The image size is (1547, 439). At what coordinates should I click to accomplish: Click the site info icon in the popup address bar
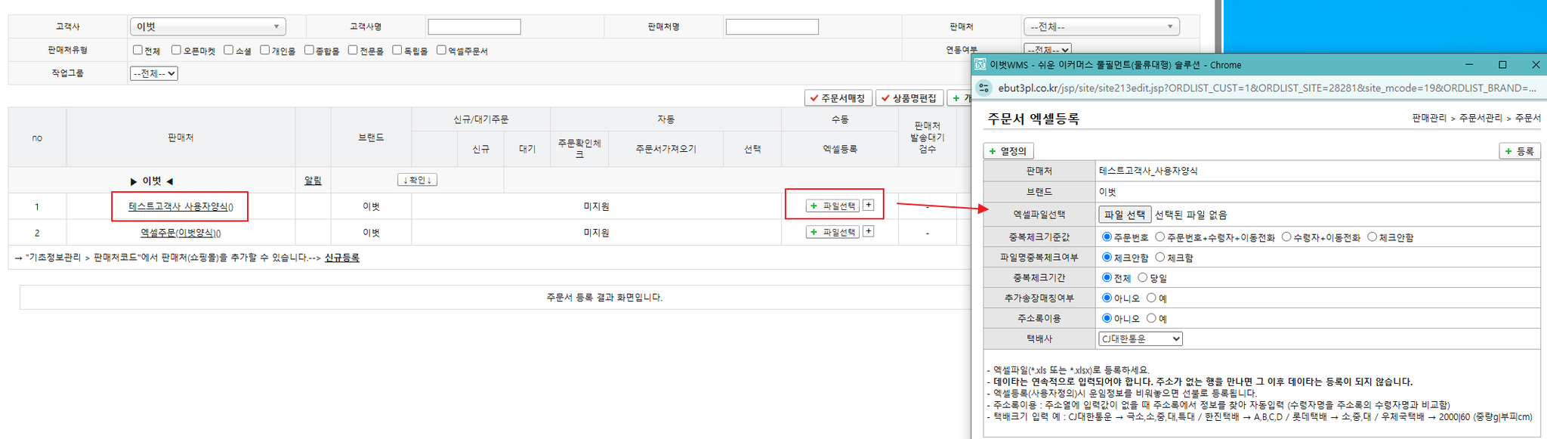tap(983, 88)
